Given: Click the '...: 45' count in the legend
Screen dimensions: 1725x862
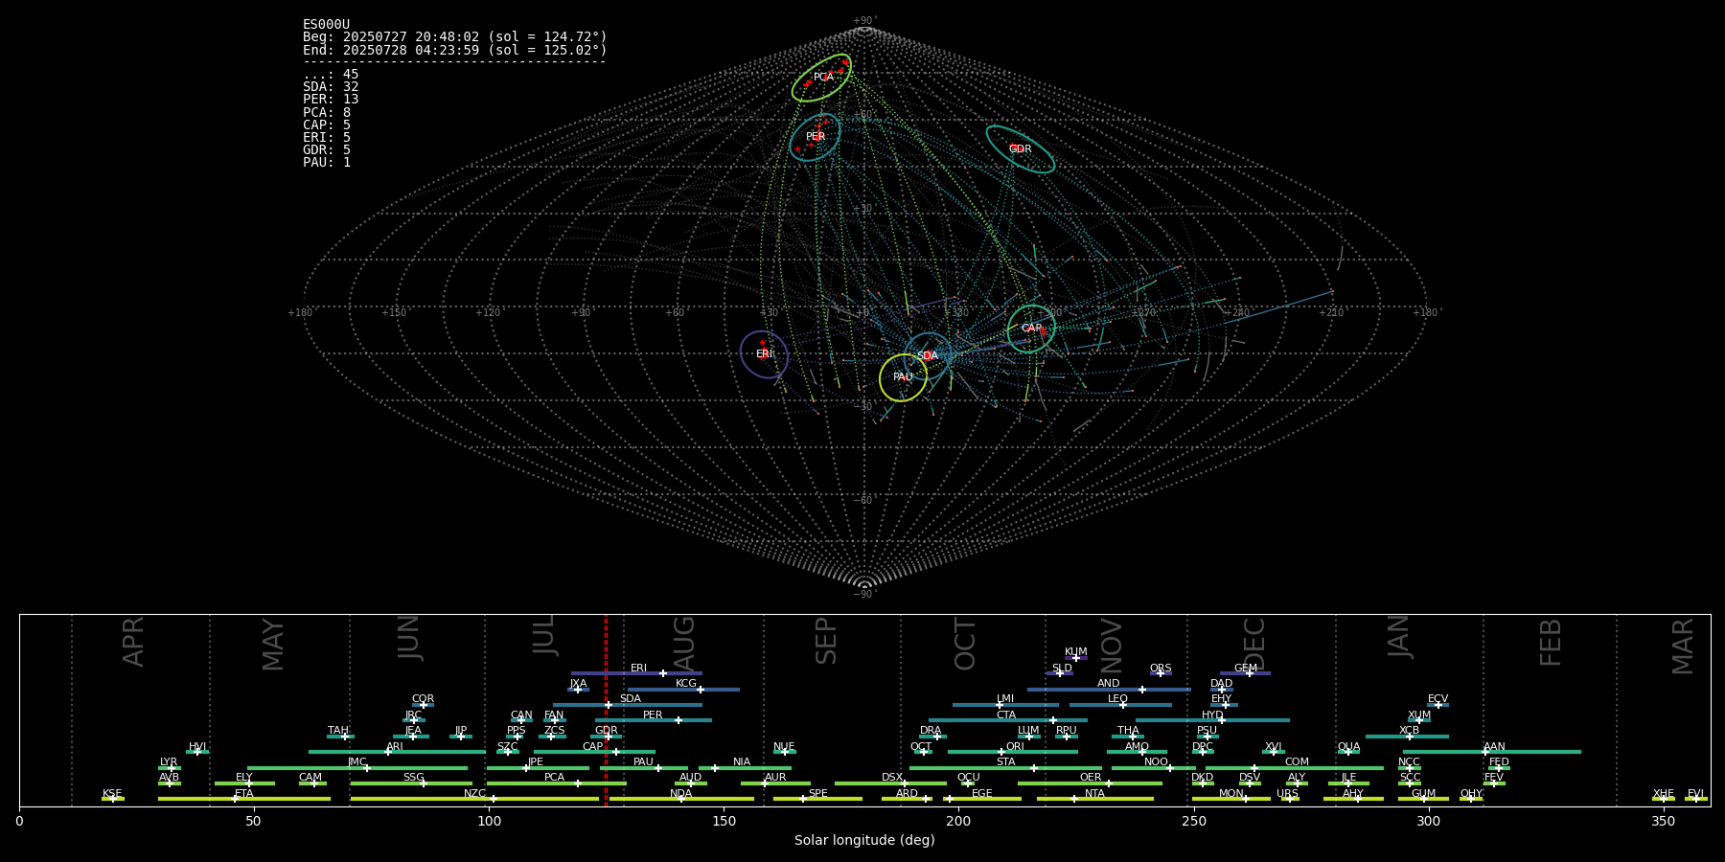Looking at the screenshot, I should (331, 75).
